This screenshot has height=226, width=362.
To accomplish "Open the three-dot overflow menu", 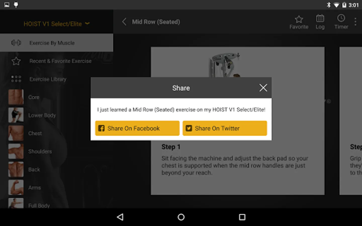I will (355, 22).
